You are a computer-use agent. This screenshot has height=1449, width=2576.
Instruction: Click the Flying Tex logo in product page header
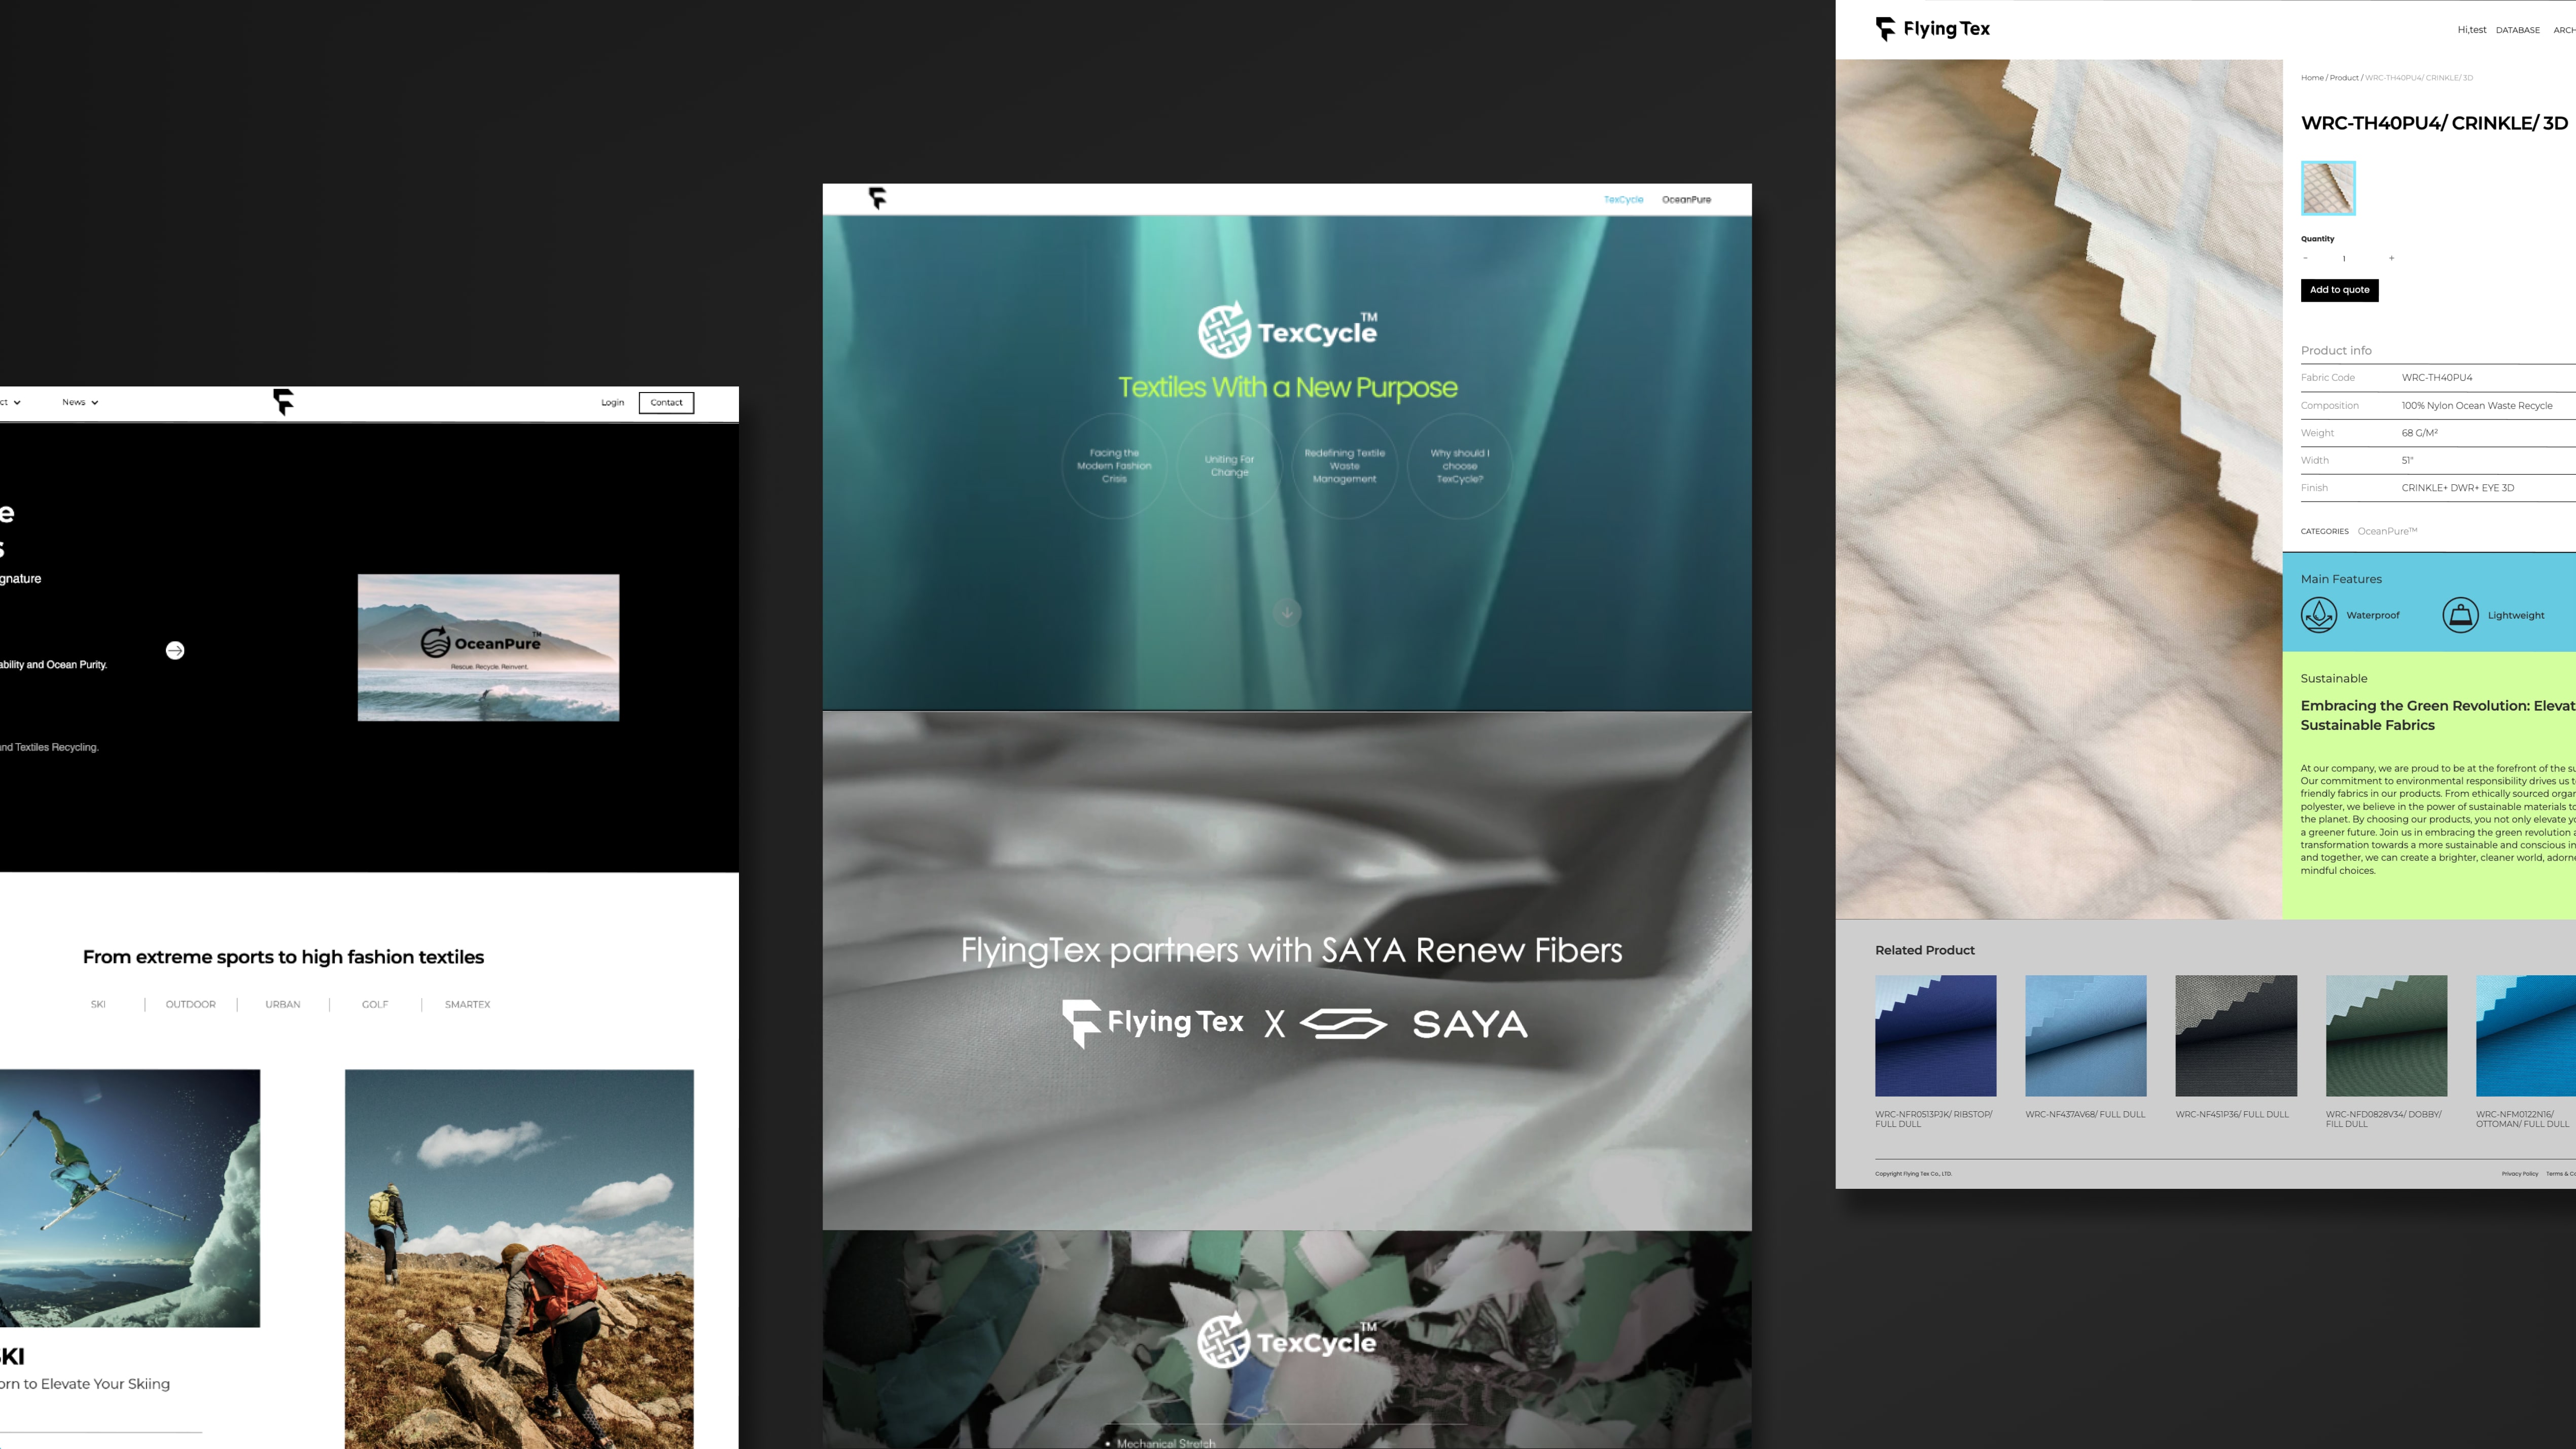[x=1932, y=29]
